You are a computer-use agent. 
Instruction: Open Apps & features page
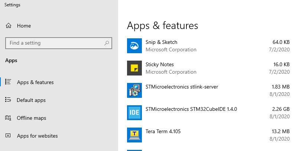(x=35, y=82)
